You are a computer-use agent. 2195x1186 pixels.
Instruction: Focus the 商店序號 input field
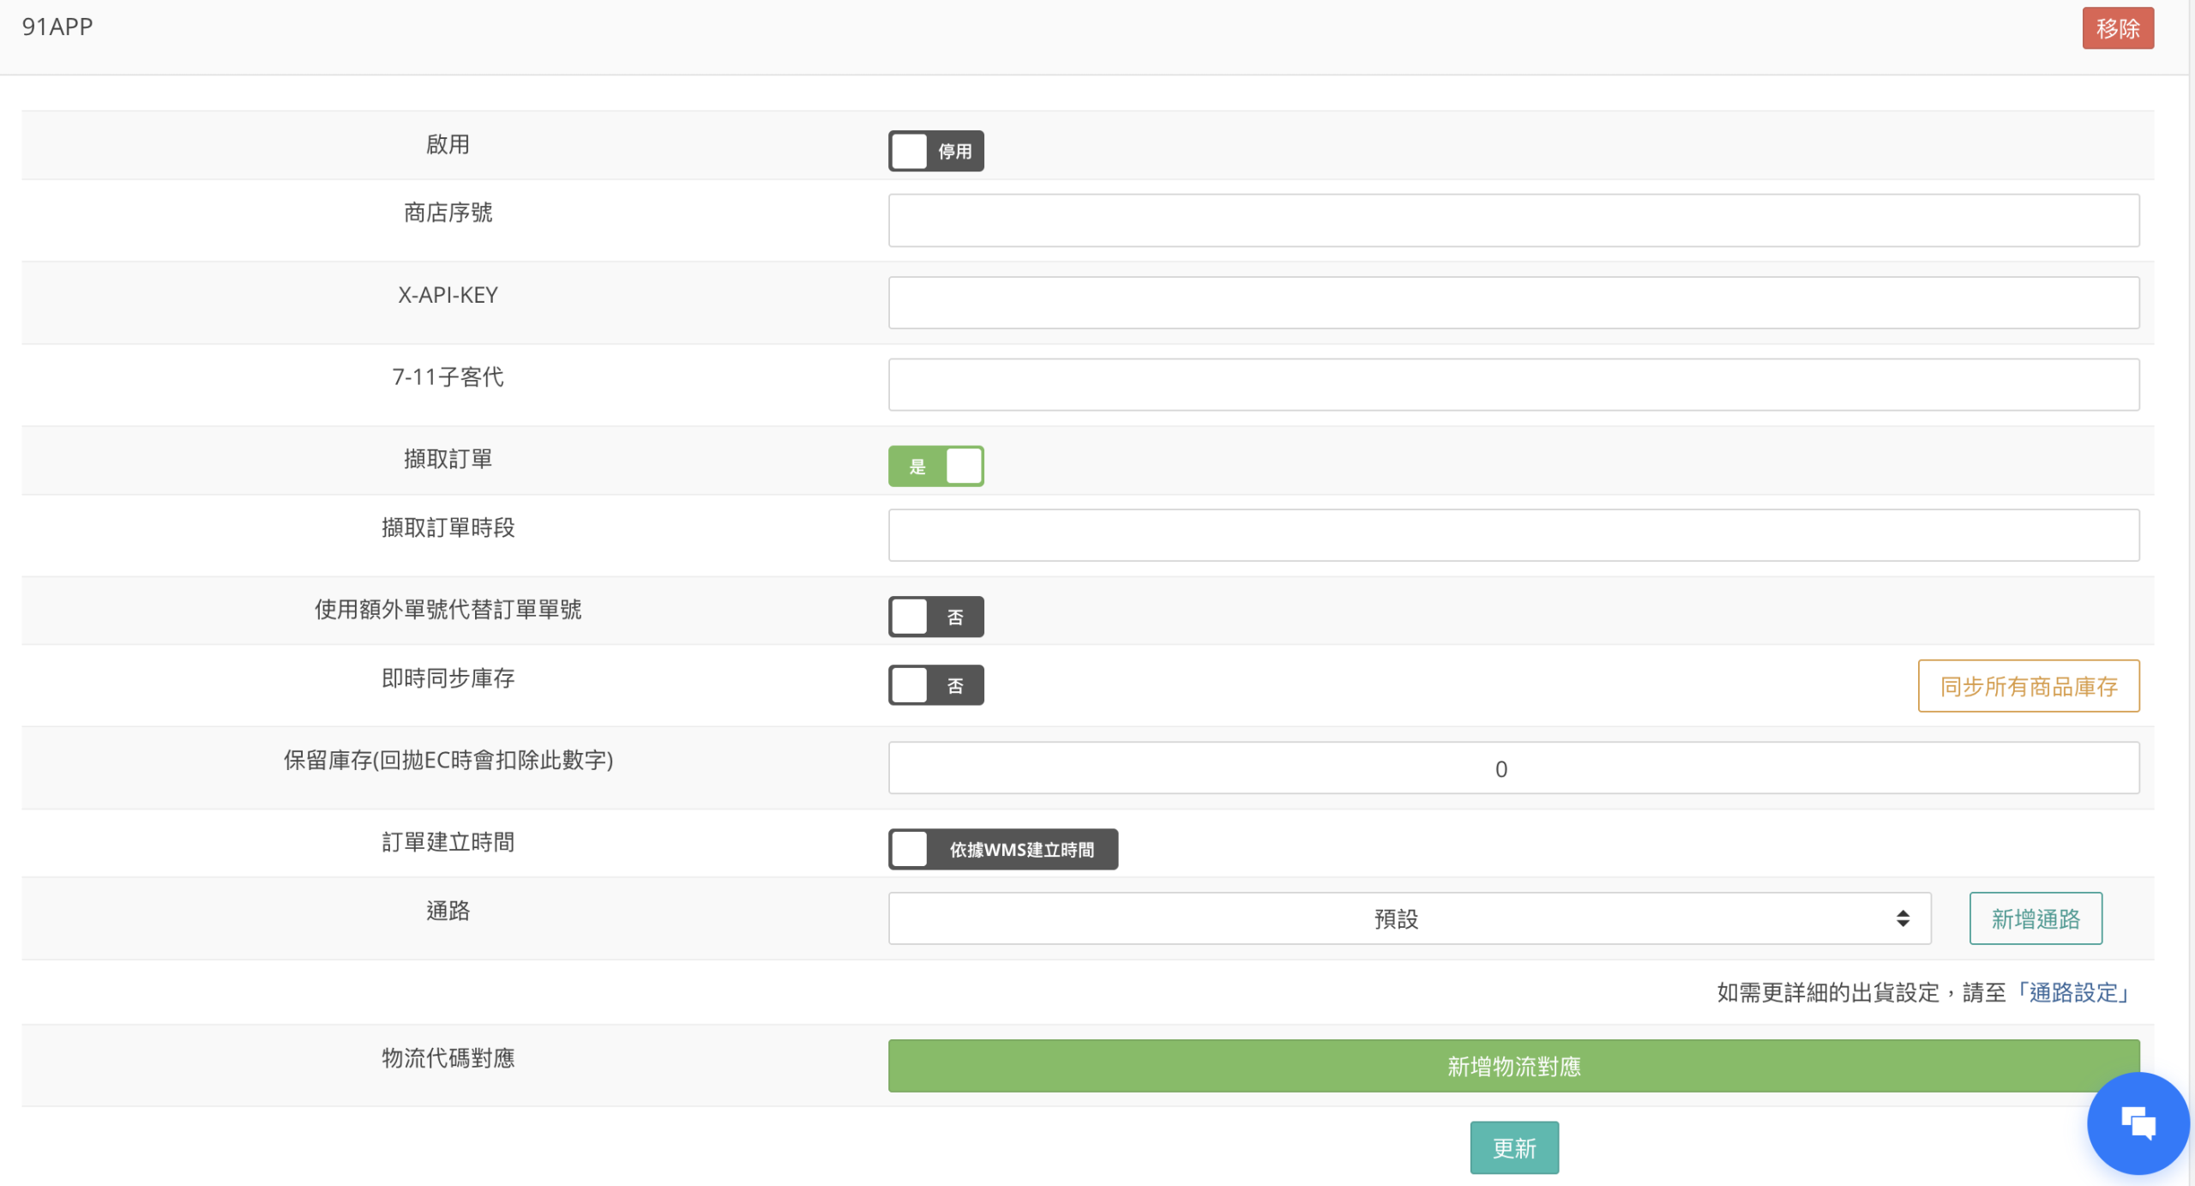pyautogui.click(x=1513, y=220)
